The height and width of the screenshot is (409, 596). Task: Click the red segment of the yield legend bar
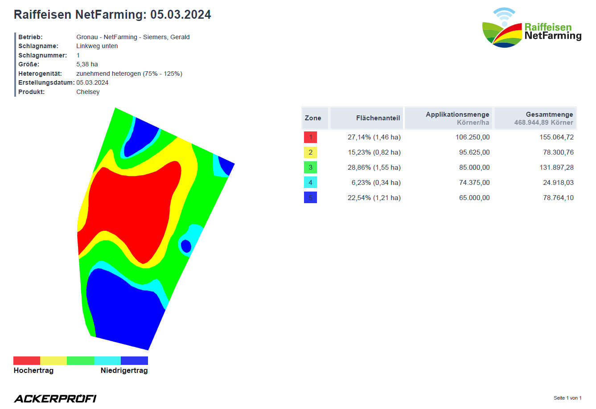coord(27,361)
